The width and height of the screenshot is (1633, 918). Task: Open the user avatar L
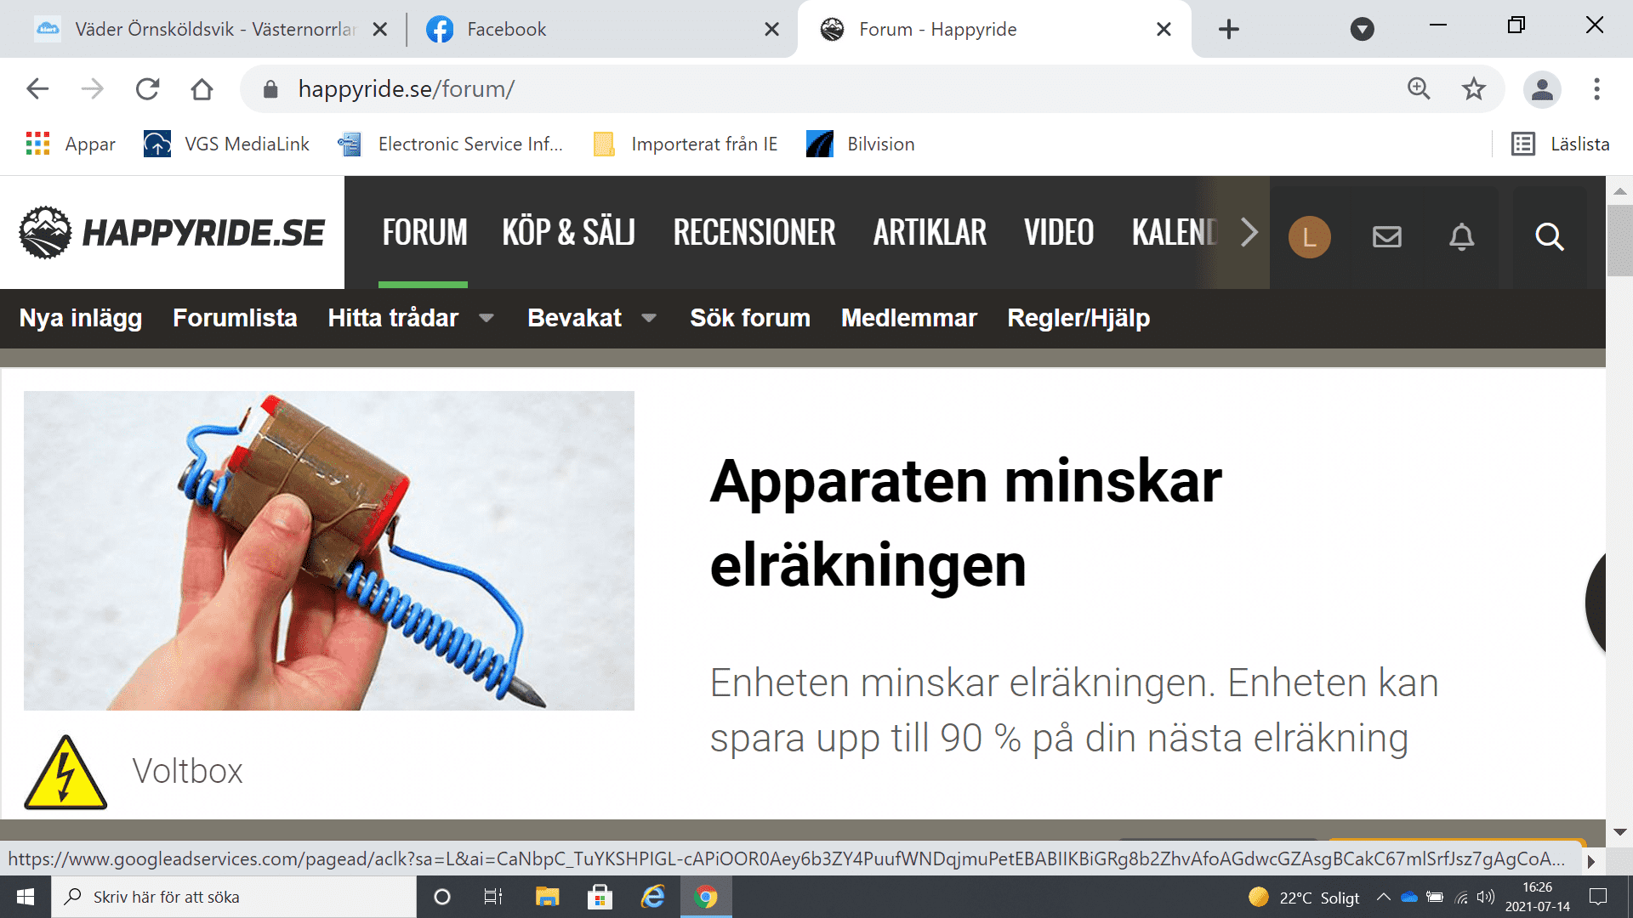(1309, 236)
